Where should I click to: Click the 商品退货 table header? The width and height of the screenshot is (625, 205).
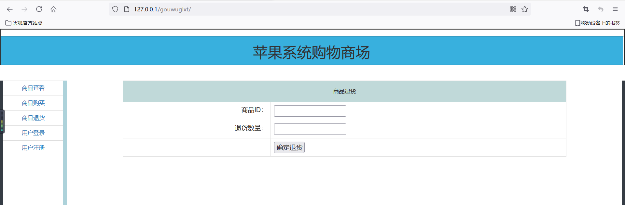pos(344,91)
